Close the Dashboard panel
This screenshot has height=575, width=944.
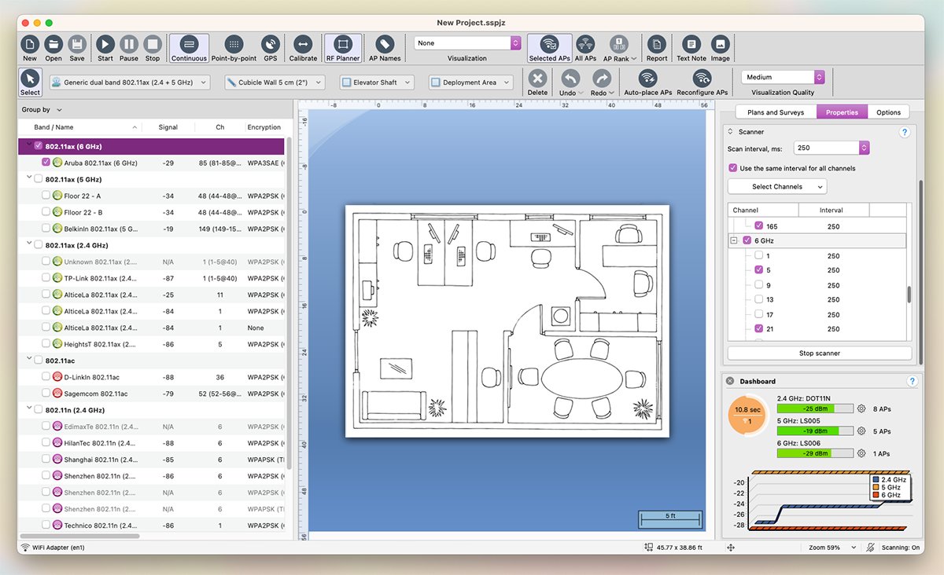pos(730,381)
